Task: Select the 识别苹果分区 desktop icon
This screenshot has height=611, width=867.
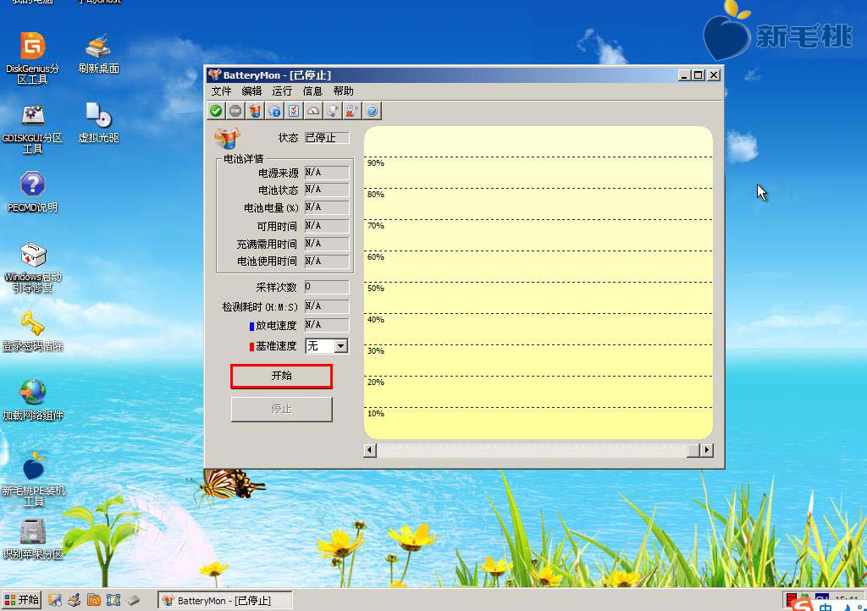Action: pyautogui.click(x=33, y=538)
